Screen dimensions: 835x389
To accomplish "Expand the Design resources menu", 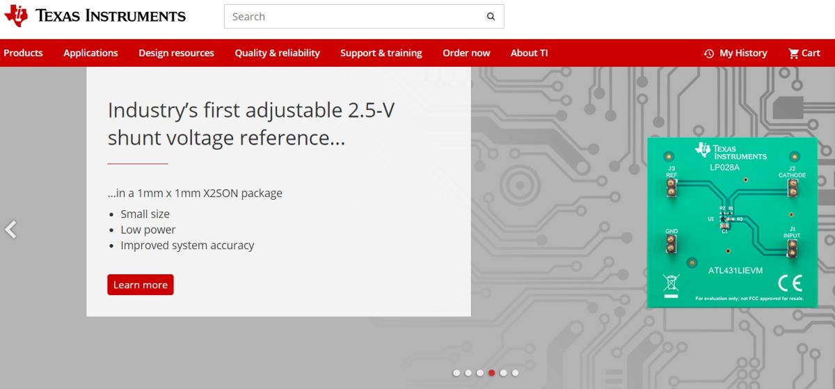I will pyautogui.click(x=176, y=53).
